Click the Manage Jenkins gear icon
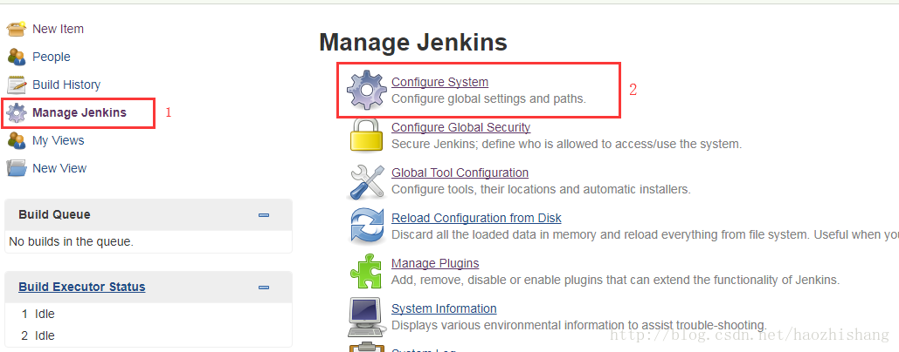 click(x=16, y=112)
